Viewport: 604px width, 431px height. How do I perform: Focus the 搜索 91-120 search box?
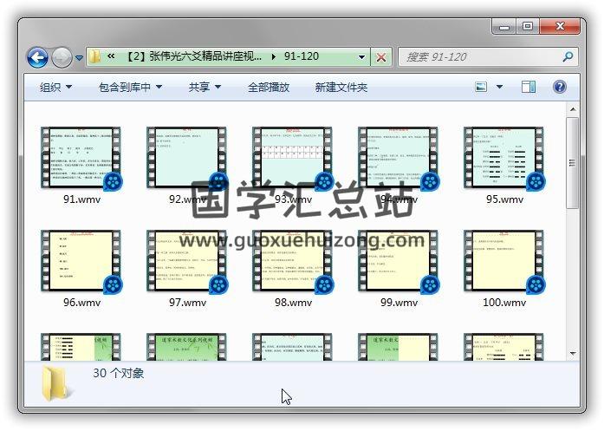(488, 57)
